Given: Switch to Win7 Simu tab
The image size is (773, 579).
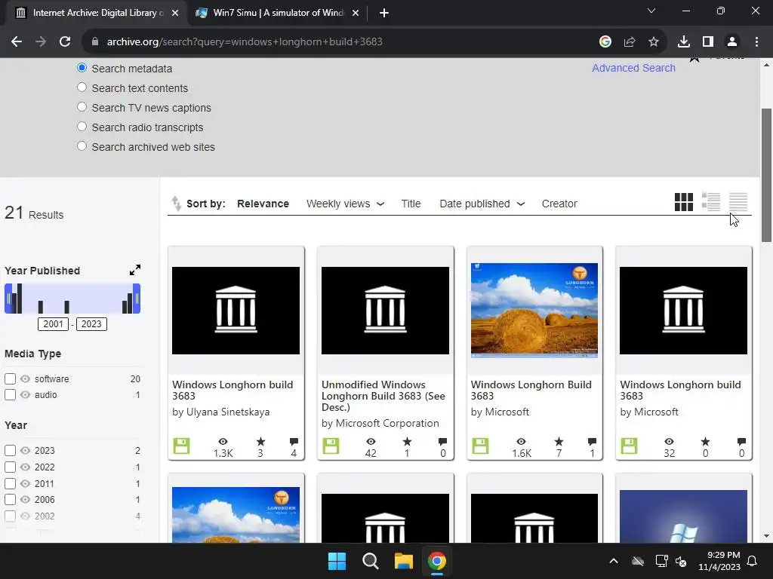Looking at the screenshot, I should 277,13.
